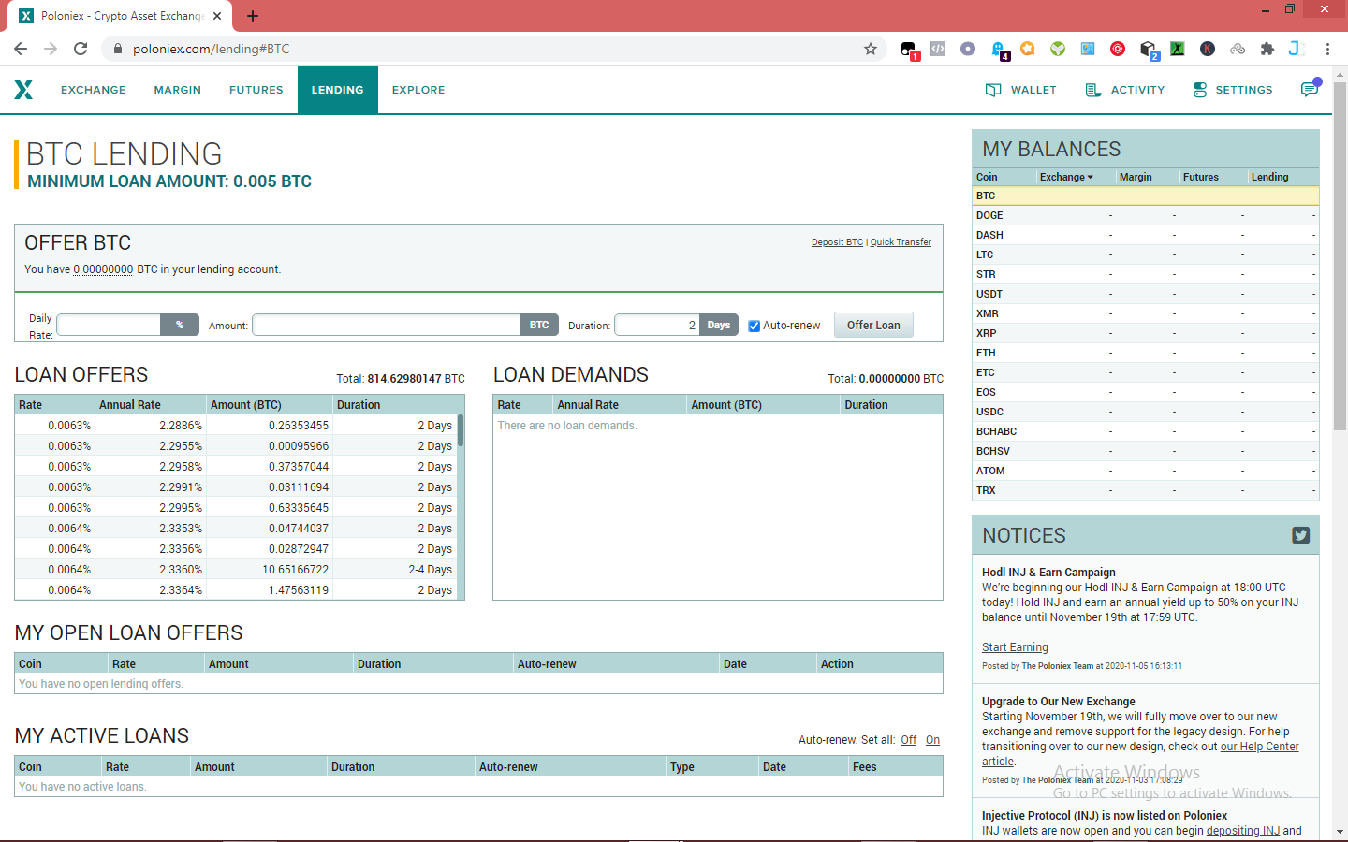View site security padlock info

pos(117,49)
